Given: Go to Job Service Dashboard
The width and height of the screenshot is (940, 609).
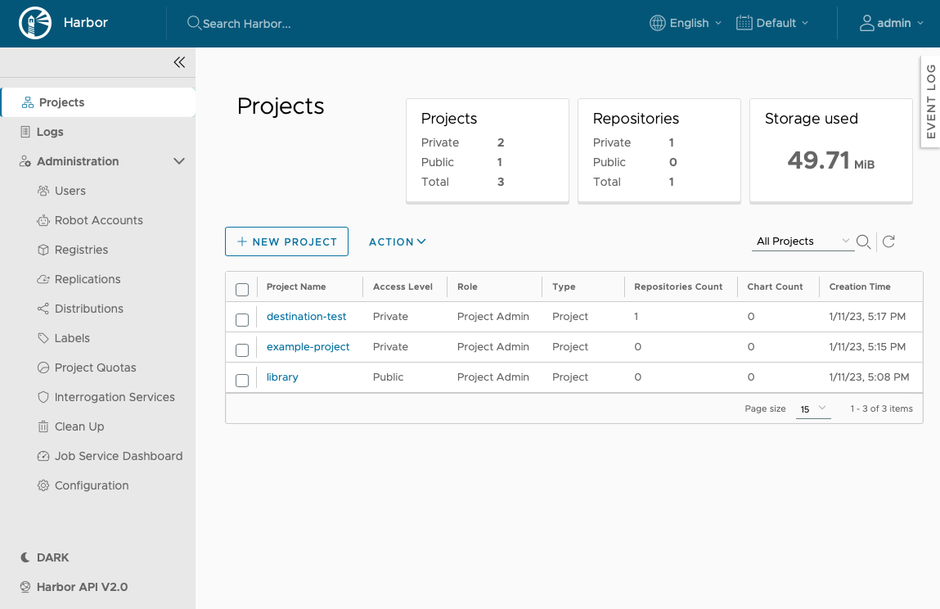Looking at the screenshot, I should point(118,456).
